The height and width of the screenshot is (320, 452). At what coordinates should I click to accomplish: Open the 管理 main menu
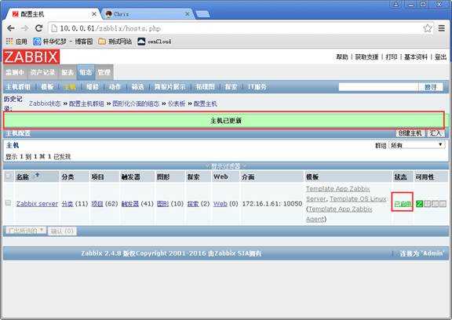104,72
